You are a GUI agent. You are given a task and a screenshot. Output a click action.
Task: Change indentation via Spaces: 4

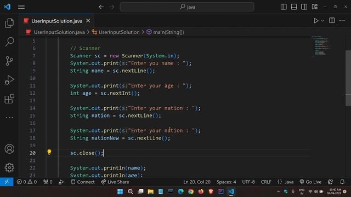tap(226, 182)
